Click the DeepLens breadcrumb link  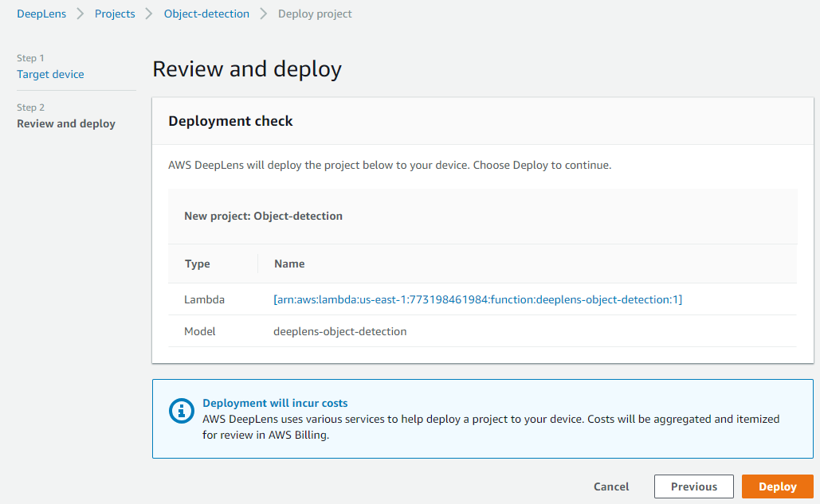point(41,14)
